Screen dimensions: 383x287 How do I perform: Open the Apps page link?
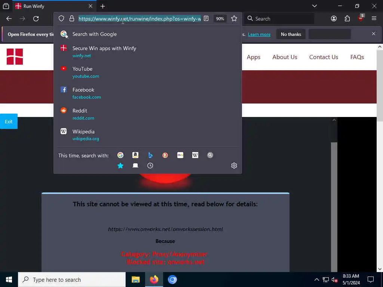pos(254,57)
